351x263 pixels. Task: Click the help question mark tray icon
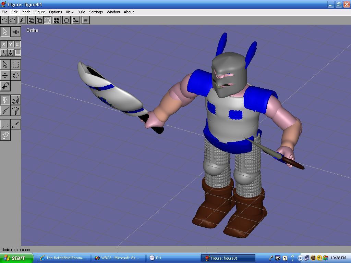(x=285, y=258)
